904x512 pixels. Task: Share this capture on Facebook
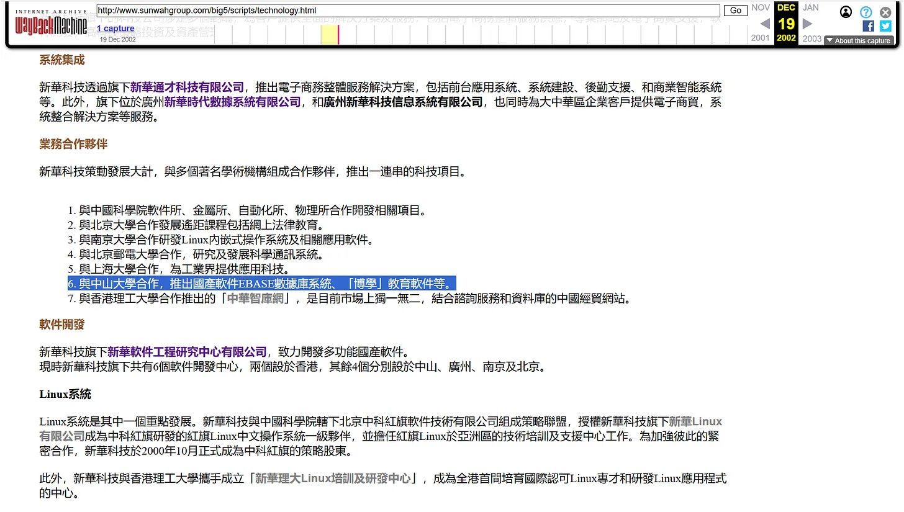[868, 26]
